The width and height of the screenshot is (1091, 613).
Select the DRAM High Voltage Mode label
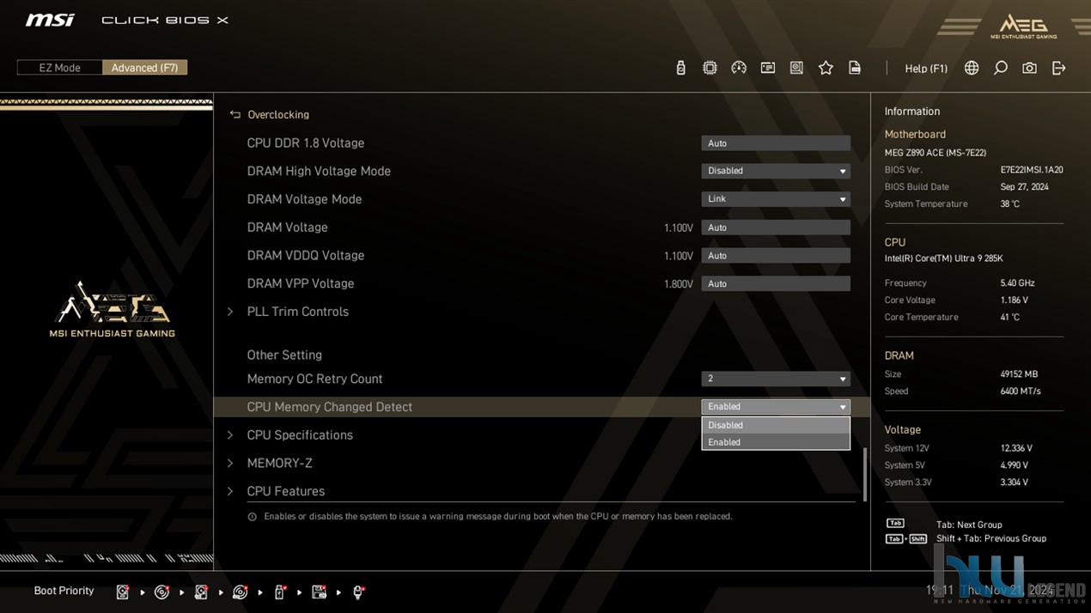tap(319, 171)
